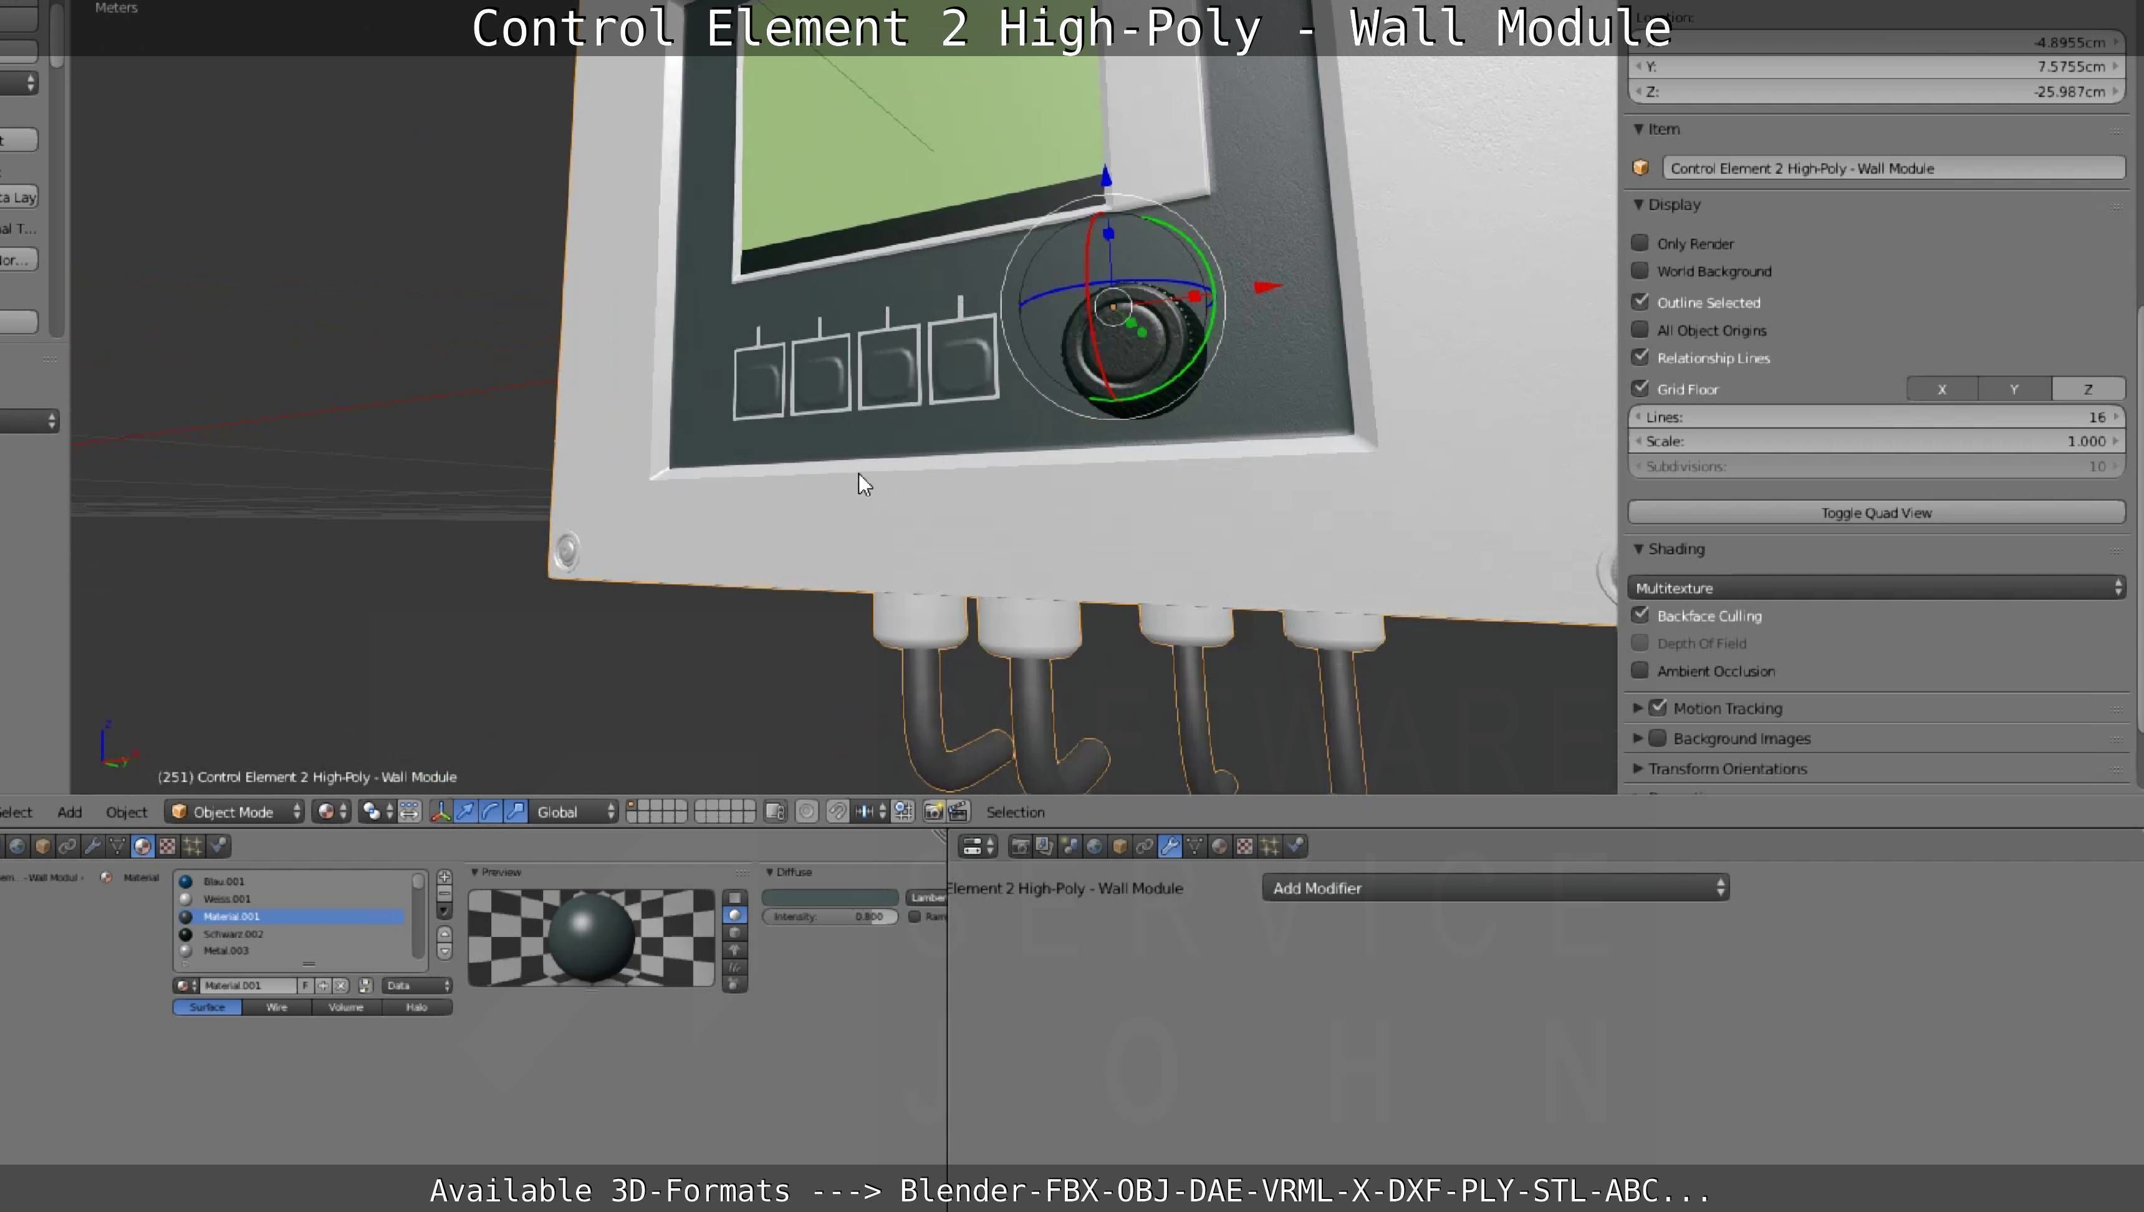
Task: Open Constraints chain icon in right properties editor
Action: [x=1145, y=847]
